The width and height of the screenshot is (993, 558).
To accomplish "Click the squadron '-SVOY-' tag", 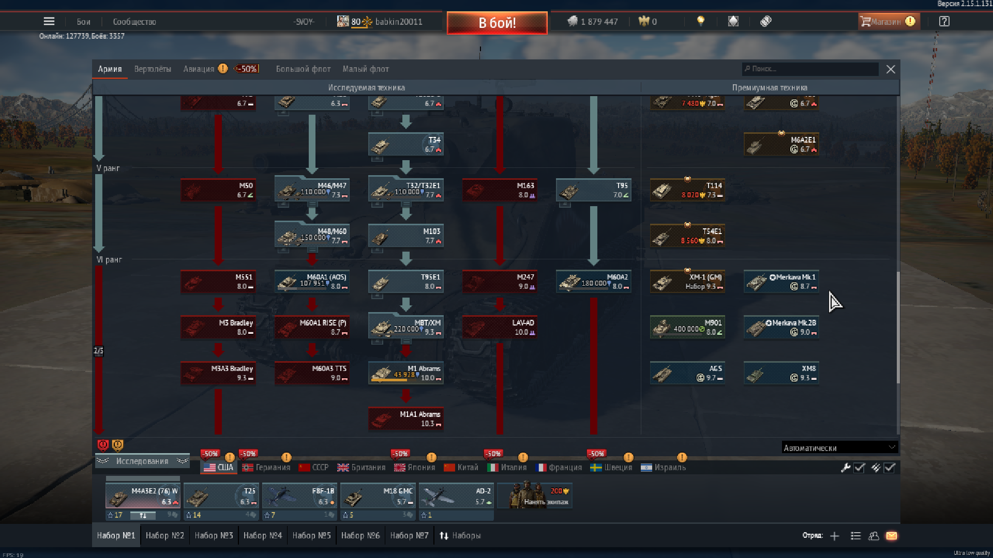I will click(x=304, y=22).
